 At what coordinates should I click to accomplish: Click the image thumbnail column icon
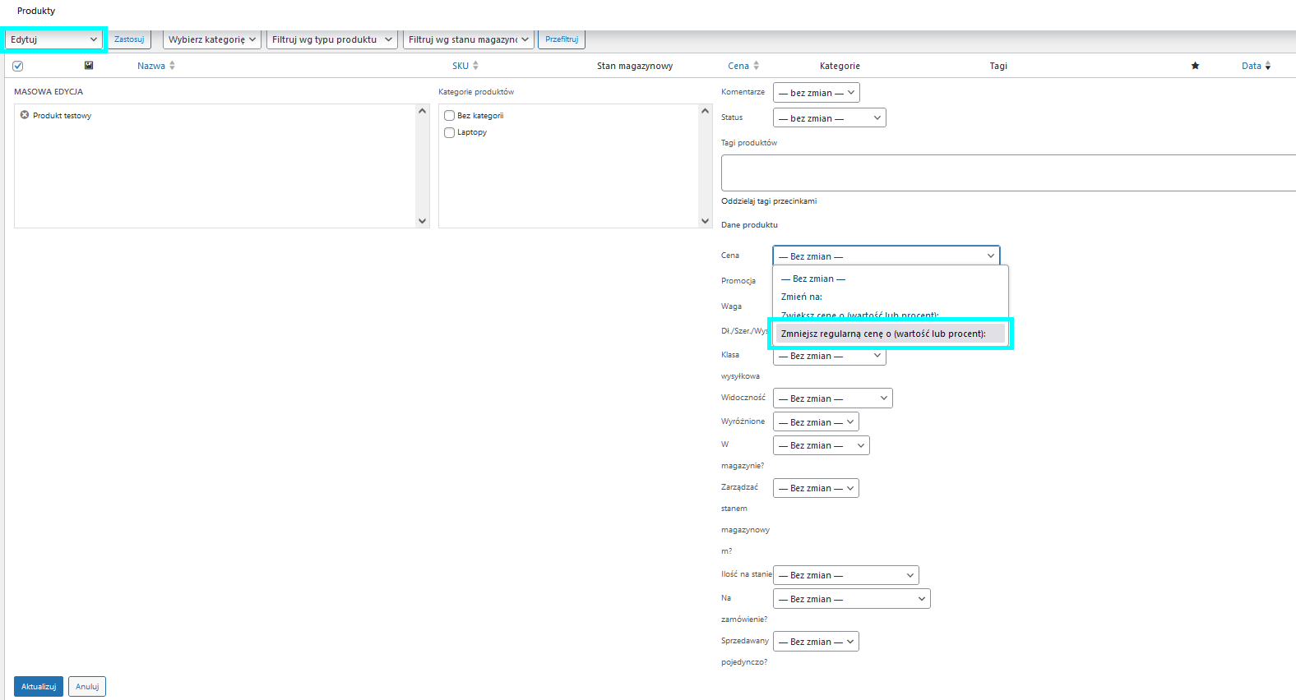pos(89,66)
